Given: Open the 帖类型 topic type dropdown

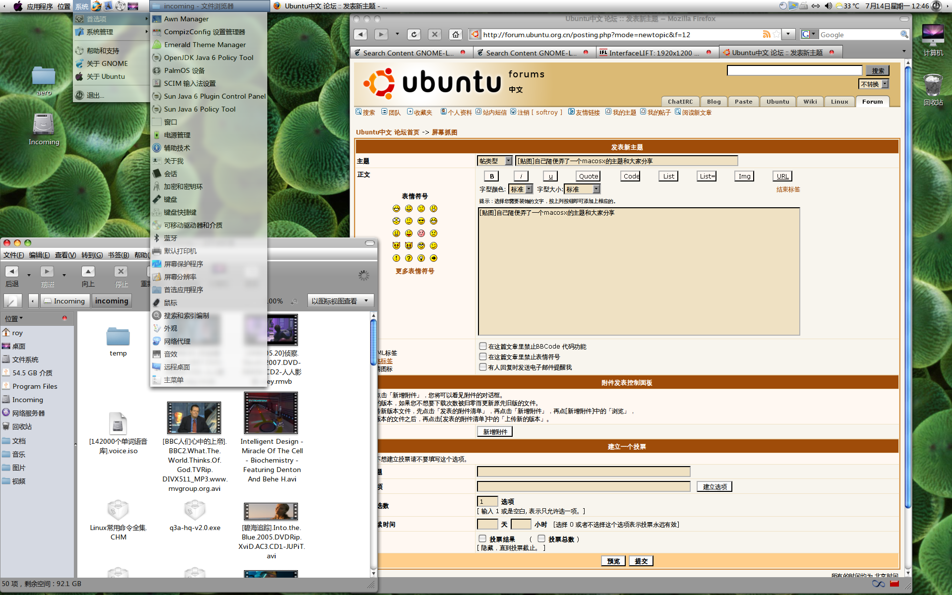Looking at the screenshot, I should point(495,161).
